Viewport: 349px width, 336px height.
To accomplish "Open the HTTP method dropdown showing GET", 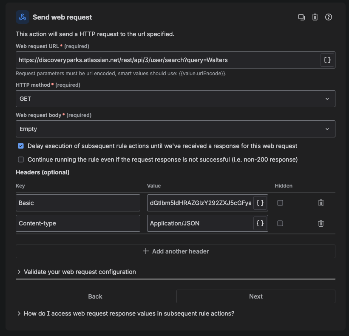I will click(175, 98).
